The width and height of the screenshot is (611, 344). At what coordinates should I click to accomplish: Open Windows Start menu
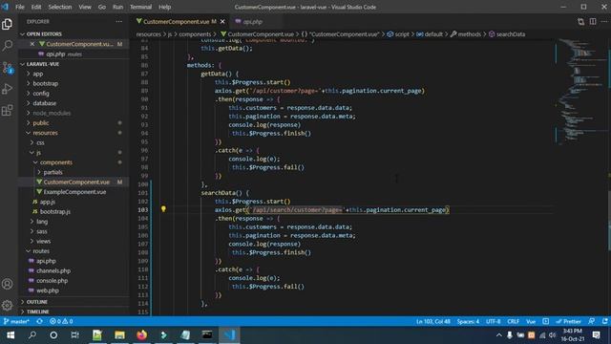point(11,335)
